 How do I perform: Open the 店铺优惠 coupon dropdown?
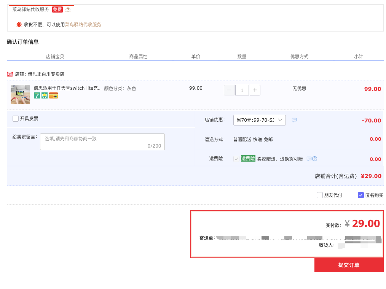tap(260, 120)
